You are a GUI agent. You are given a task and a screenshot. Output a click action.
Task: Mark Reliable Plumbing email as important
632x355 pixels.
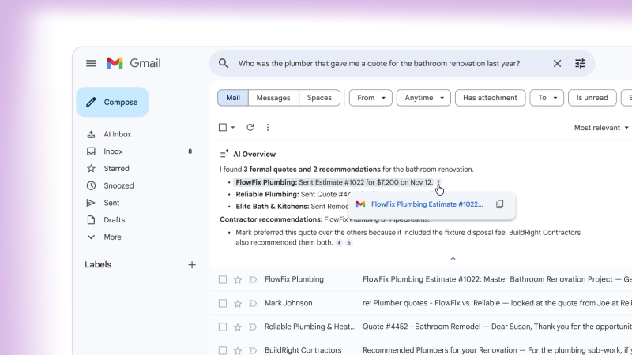(x=253, y=327)
